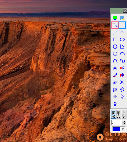Click the pen width input field
This screenshot has height=142, width=127.
tap(117, 123)
